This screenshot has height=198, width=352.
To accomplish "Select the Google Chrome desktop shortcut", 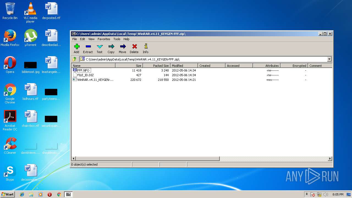I will [10, 94].
